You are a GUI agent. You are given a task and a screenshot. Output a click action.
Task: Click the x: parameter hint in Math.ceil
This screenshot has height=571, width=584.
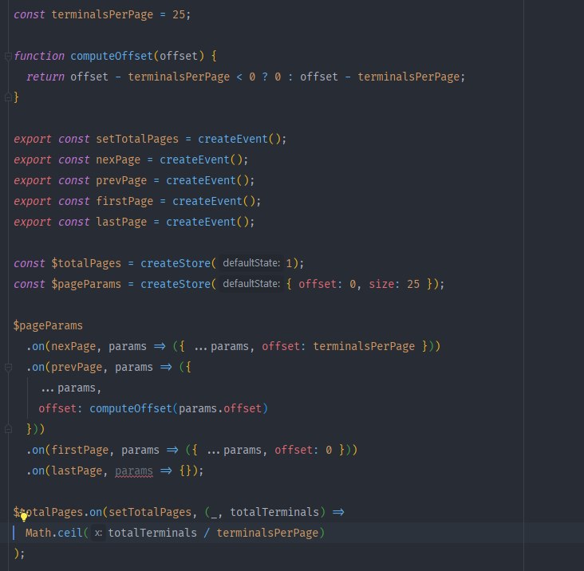point(98,533)
